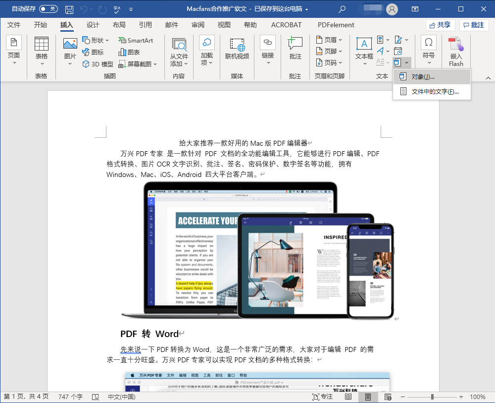
Task: Switch to the 设计 ribbon tab
Action: pos(93,25)
